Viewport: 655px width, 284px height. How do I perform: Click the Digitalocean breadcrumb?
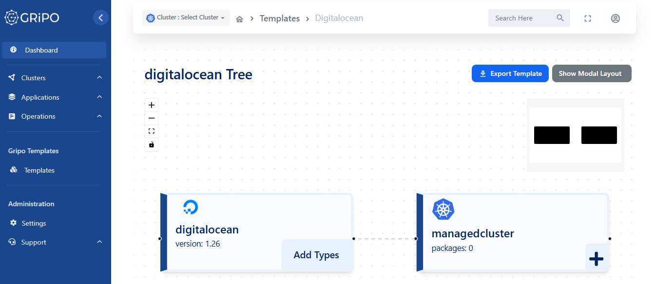click(x=339, y=18)
